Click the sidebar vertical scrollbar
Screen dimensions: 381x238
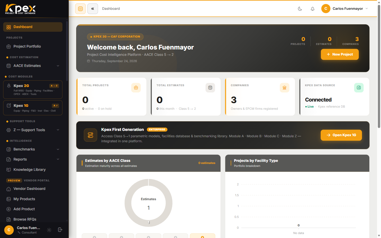(67, 51)
